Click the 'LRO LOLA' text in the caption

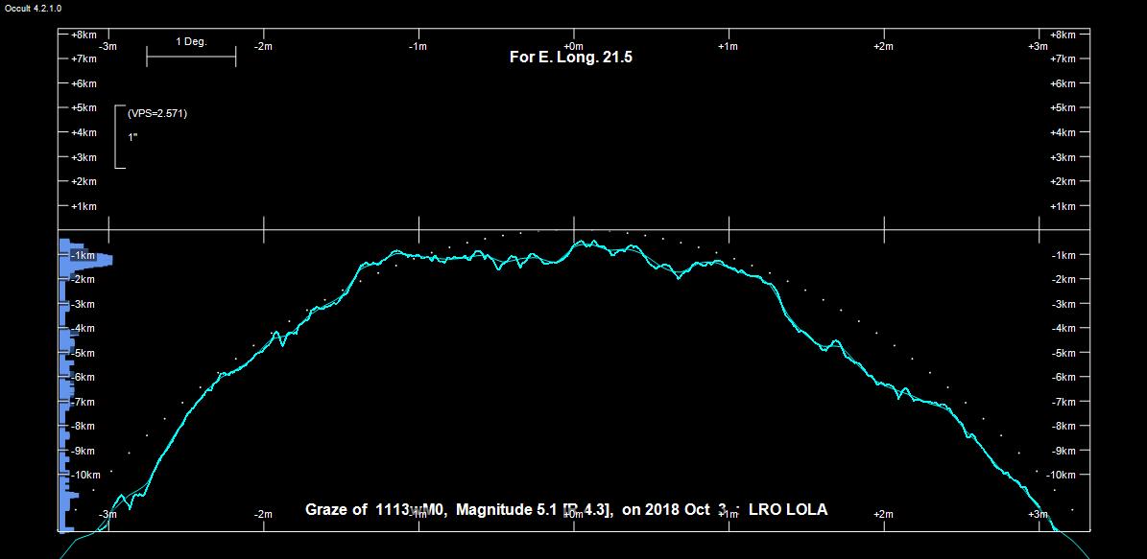coord(787,510)
